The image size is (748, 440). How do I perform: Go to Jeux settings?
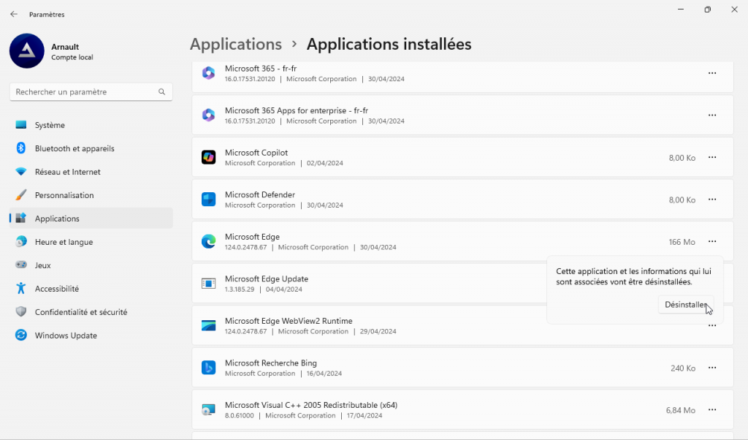pyautogui.click(x=91, y=265)
